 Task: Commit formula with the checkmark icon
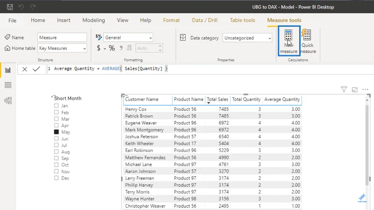[36, 69]
